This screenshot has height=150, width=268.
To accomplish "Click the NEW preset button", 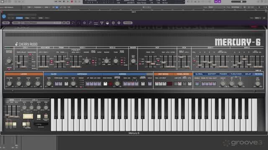I will (6, 23).
